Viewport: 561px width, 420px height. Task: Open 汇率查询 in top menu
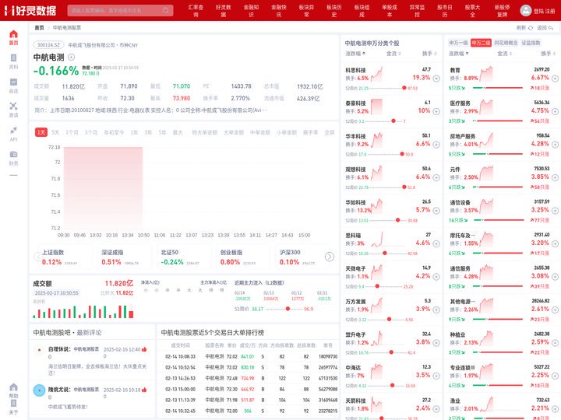tap(196, 11)
